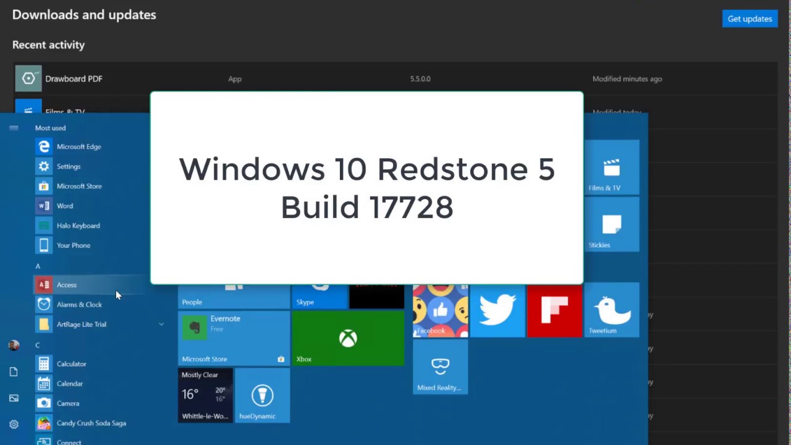
Task: Select Drawboard PDF version 5.5.0.0
Action: [x=420, y=79]
